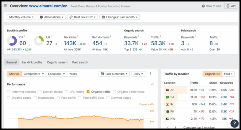241x130 pixels.
Task: Click the SA flag icon
Action: point(167,97)
